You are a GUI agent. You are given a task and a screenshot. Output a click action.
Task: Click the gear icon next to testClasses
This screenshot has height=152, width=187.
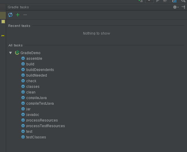23,137
